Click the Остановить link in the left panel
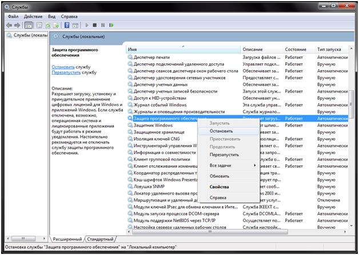The width and height of the screenshot is (359, 255). (63, 67)
